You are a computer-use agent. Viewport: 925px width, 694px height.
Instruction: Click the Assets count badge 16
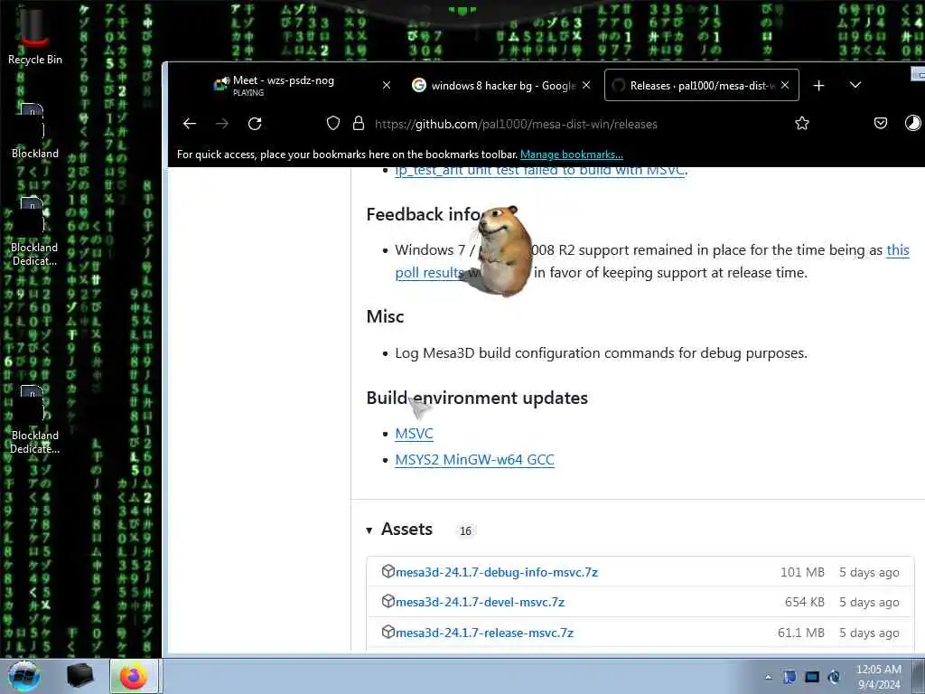[x=465, y=531]
